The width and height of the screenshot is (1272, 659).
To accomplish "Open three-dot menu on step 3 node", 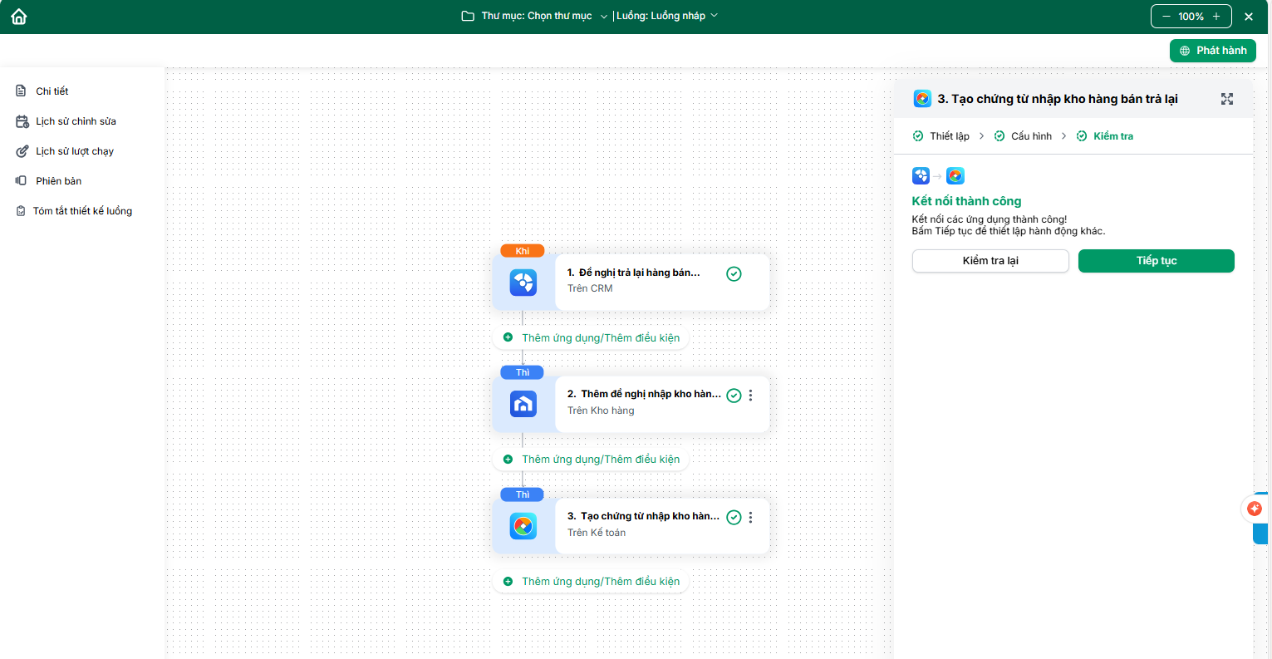I will [750, 518].
